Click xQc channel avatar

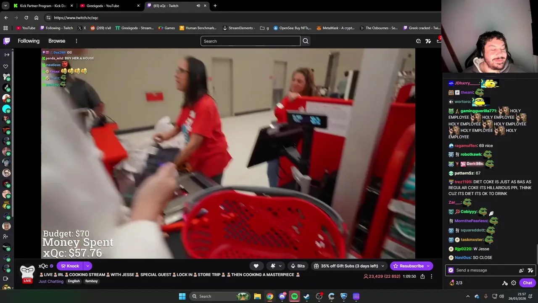tap(27, 272)
